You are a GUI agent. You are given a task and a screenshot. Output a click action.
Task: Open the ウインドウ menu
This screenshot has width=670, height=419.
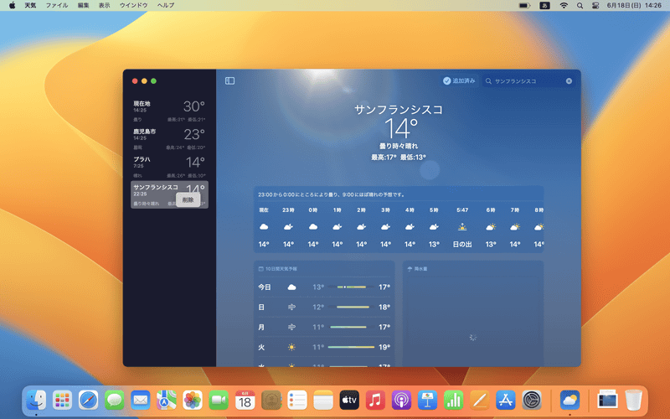133,5
